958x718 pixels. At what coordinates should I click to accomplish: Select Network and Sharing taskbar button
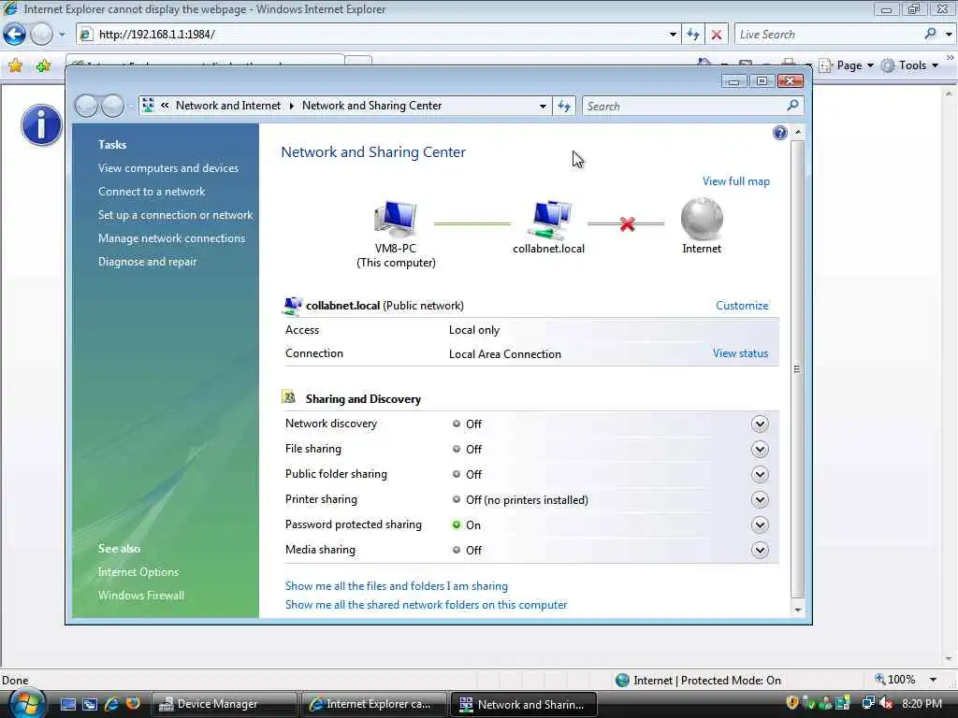[524, 704]
